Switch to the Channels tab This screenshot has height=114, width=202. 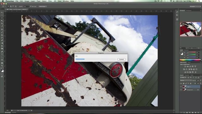pos(187,75)
